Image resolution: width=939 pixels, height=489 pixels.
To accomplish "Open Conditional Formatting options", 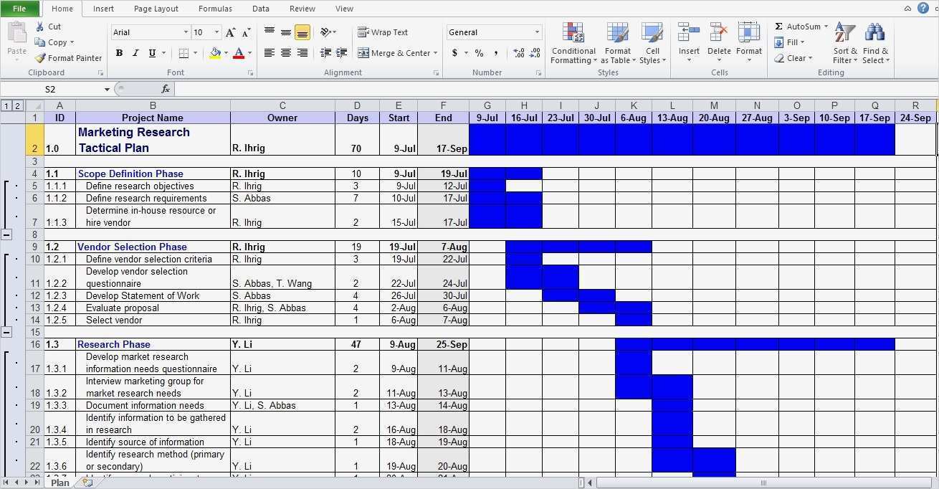I will 573,43.
